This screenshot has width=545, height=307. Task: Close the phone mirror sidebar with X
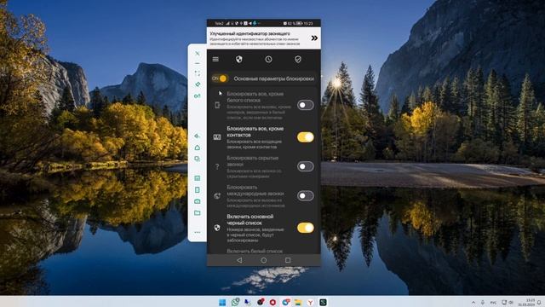(198, 54)
